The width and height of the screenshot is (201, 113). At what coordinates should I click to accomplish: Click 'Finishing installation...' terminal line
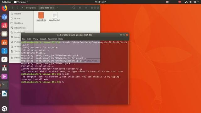tap(38, 66)
